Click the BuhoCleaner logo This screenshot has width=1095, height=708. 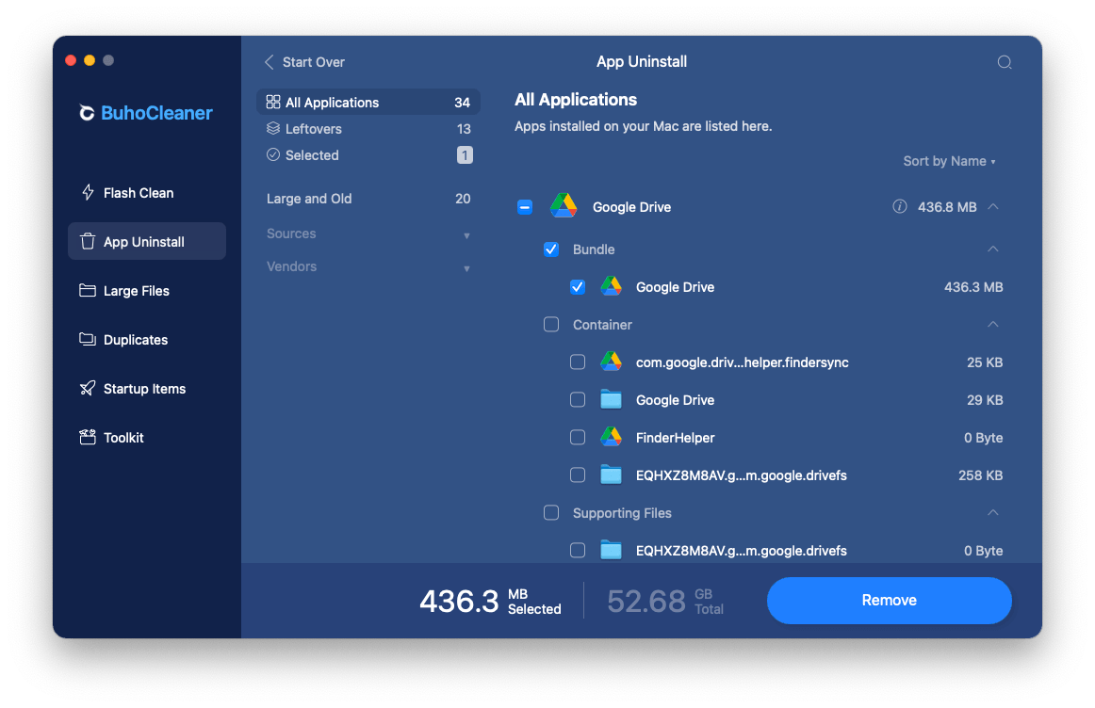coord(146,112)
